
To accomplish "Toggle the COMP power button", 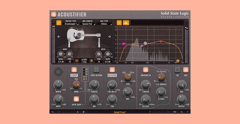I will click(74, 70).
